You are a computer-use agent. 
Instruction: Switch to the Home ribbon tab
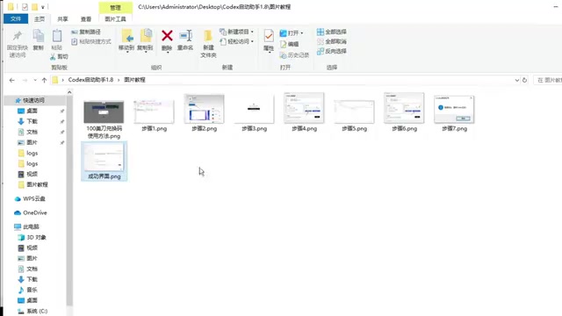point(40,19)
